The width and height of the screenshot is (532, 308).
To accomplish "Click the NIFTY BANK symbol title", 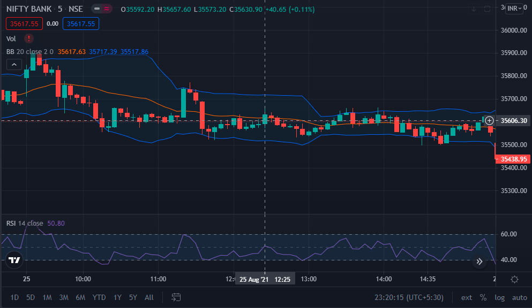I will [29, 9].
